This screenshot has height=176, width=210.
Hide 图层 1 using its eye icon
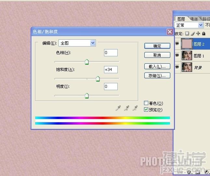tap(177, 55)
